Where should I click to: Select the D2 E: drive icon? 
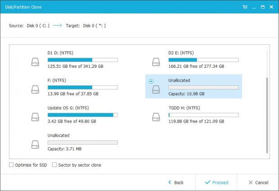tap(156, 62)
